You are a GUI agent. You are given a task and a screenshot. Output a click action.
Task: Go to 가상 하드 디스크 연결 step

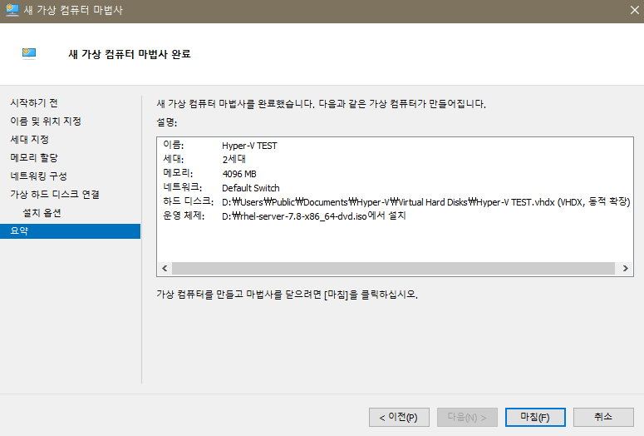point(55,194)
